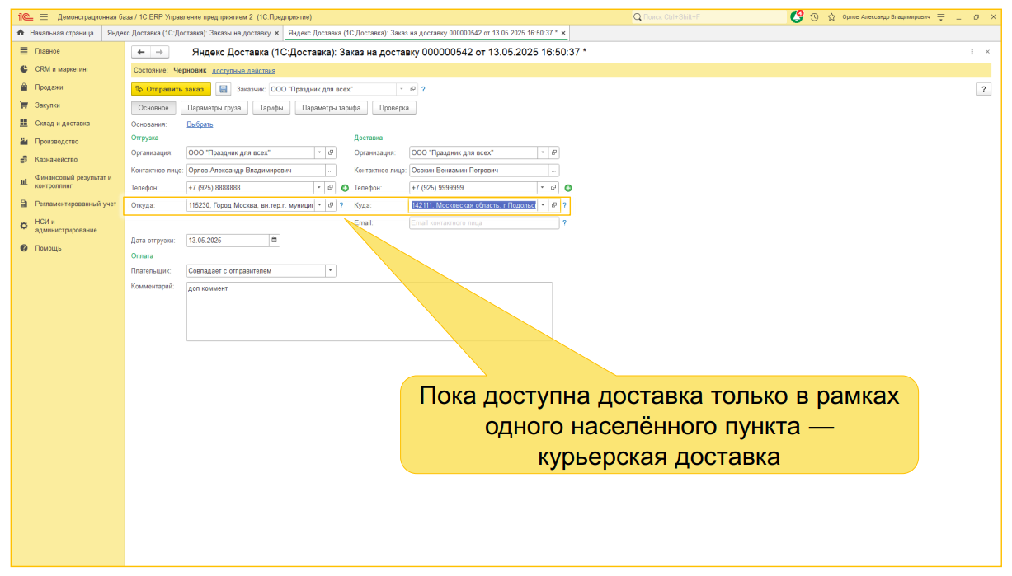The height and width of the screenshot is (576, 1012).
Task: Click into the Email контактного лица field
Action: tap(483, 223)
